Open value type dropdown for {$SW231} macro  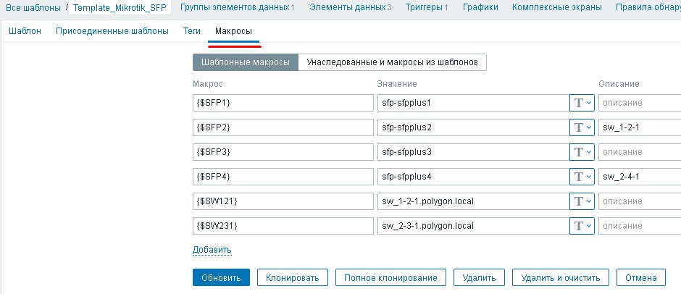(x=582, y=226)
